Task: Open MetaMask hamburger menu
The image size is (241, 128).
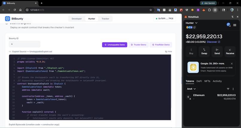Action: tap(235, 25)
